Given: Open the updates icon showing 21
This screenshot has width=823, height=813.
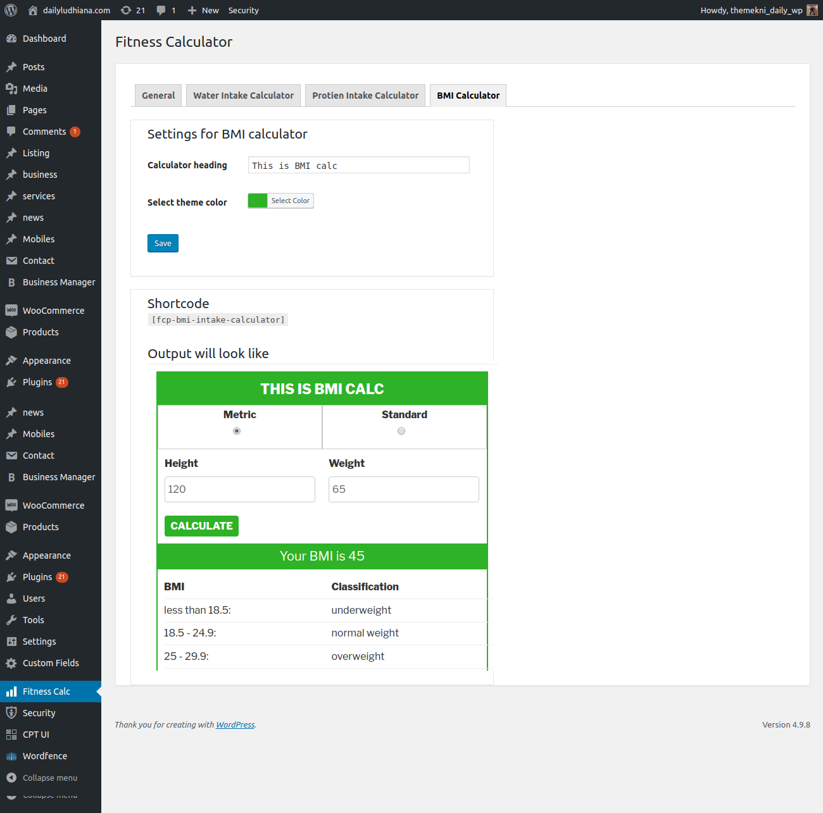Looking at the screenshot, I should click(x=126, y=10).
